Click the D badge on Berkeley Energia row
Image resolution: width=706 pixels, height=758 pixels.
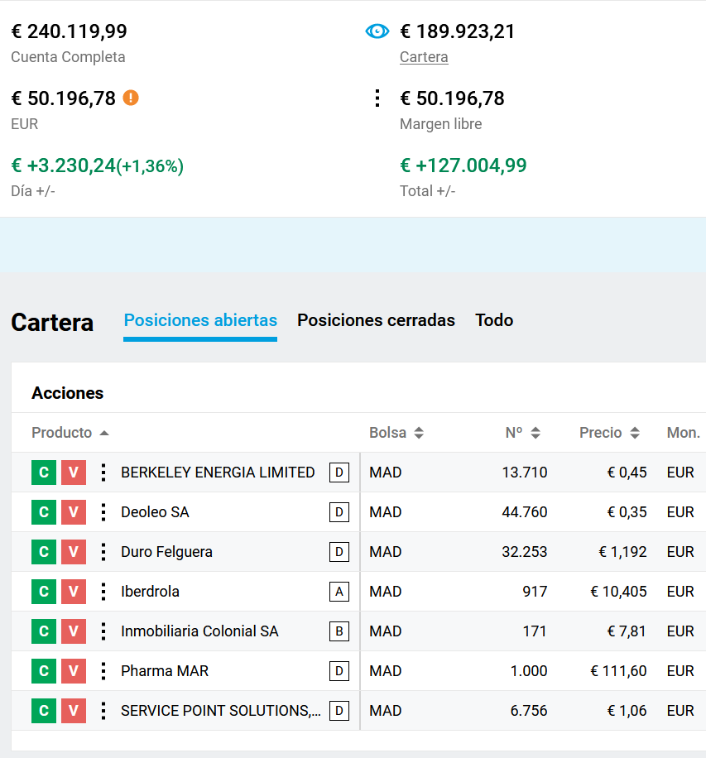[x=339, y=473]
